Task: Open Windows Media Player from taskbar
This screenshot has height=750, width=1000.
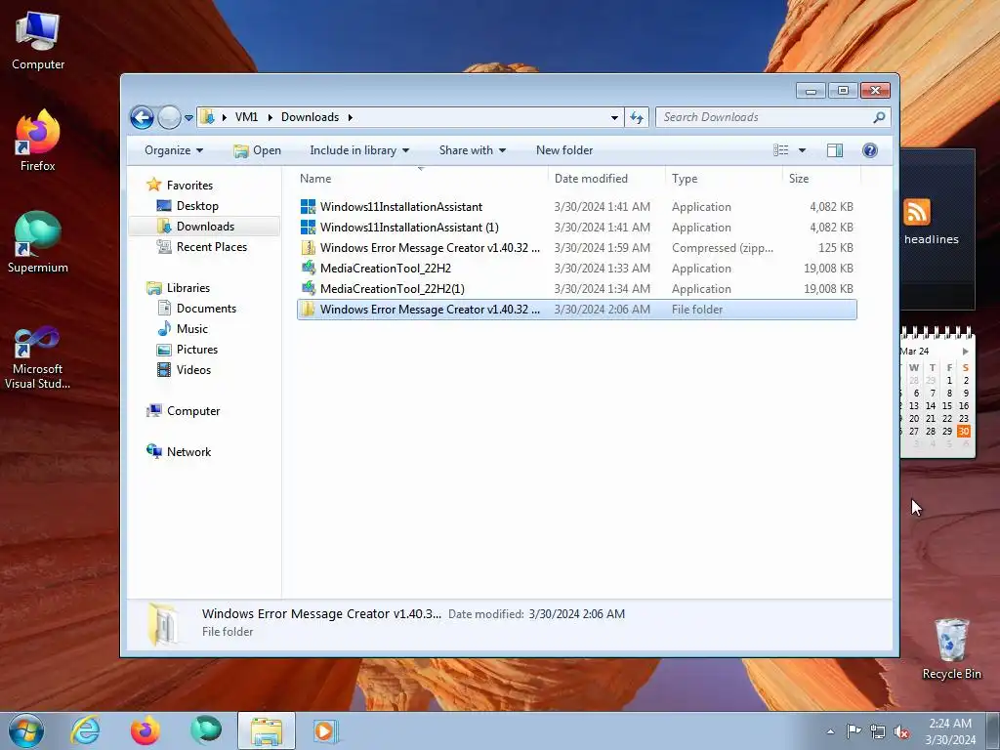Action: pos(325,730)
